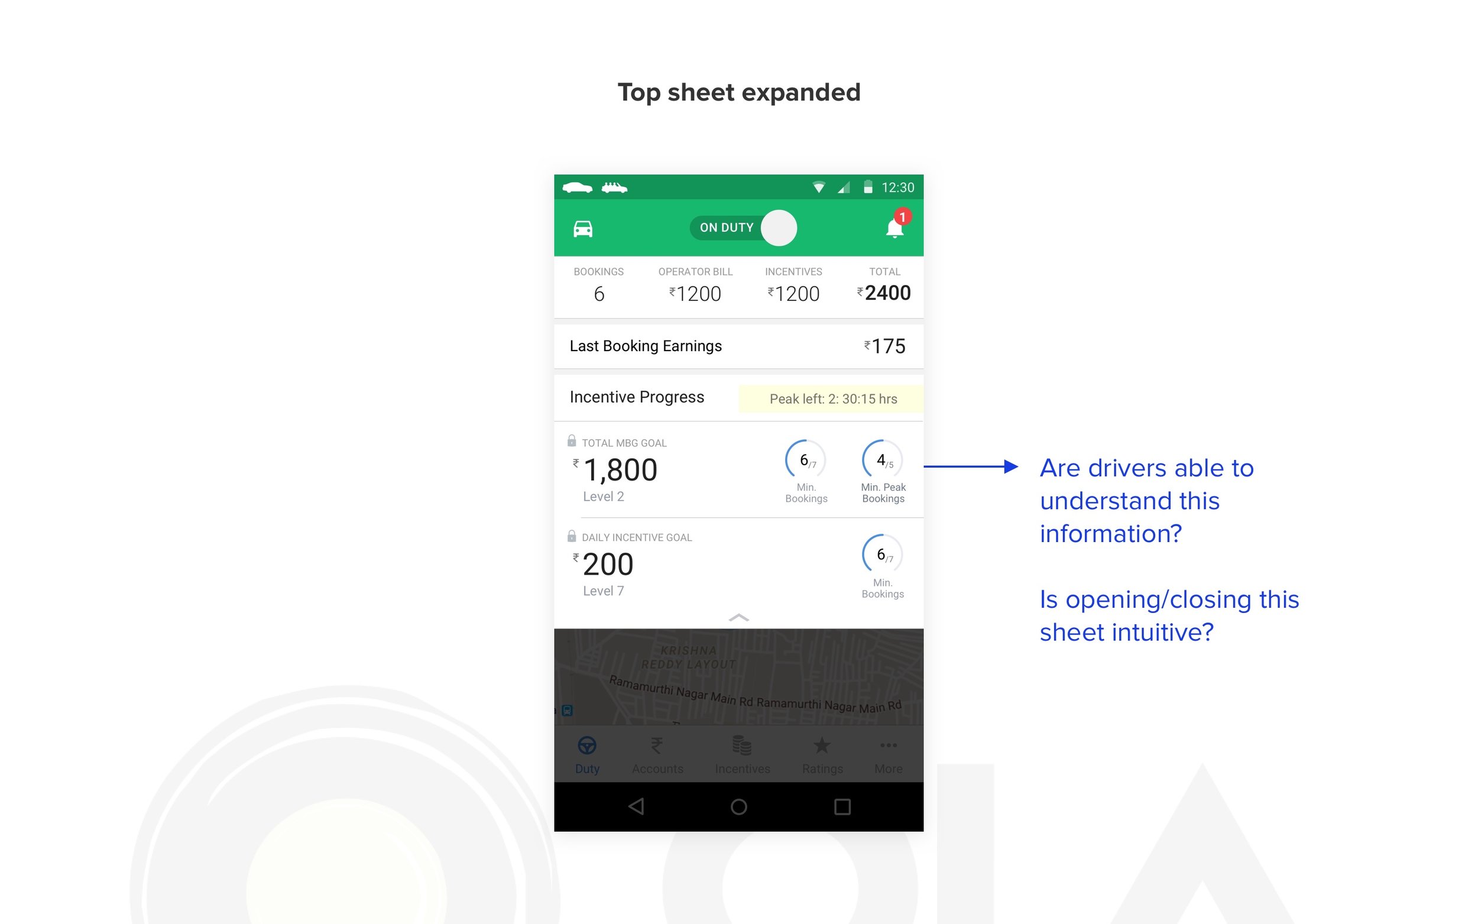Tap the 6/7 Min. Bookings ring in Total MBG Goal
The width and height of the screenshot is (1478, 924).
(806, 460)
